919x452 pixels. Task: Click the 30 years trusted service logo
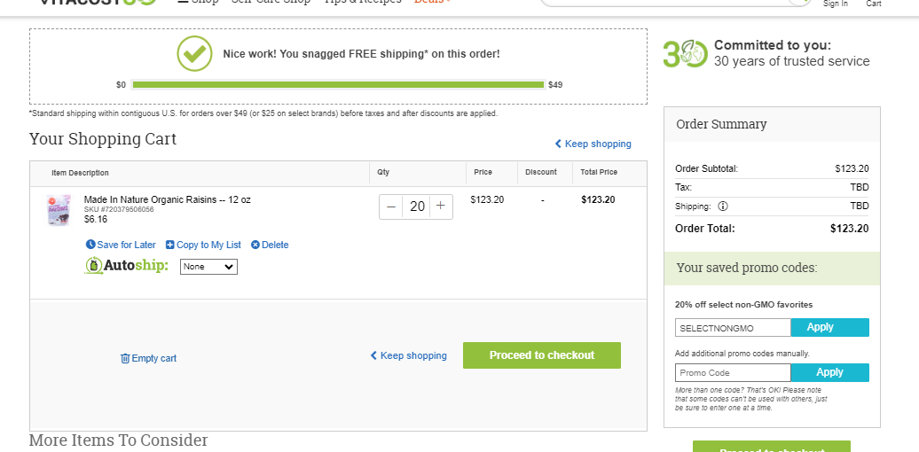click(685, 54)
